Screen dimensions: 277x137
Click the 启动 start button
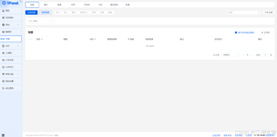58,13
